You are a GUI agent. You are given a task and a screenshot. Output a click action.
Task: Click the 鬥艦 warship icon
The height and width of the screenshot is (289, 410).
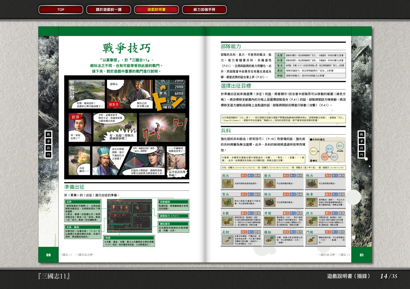[311, 240]
